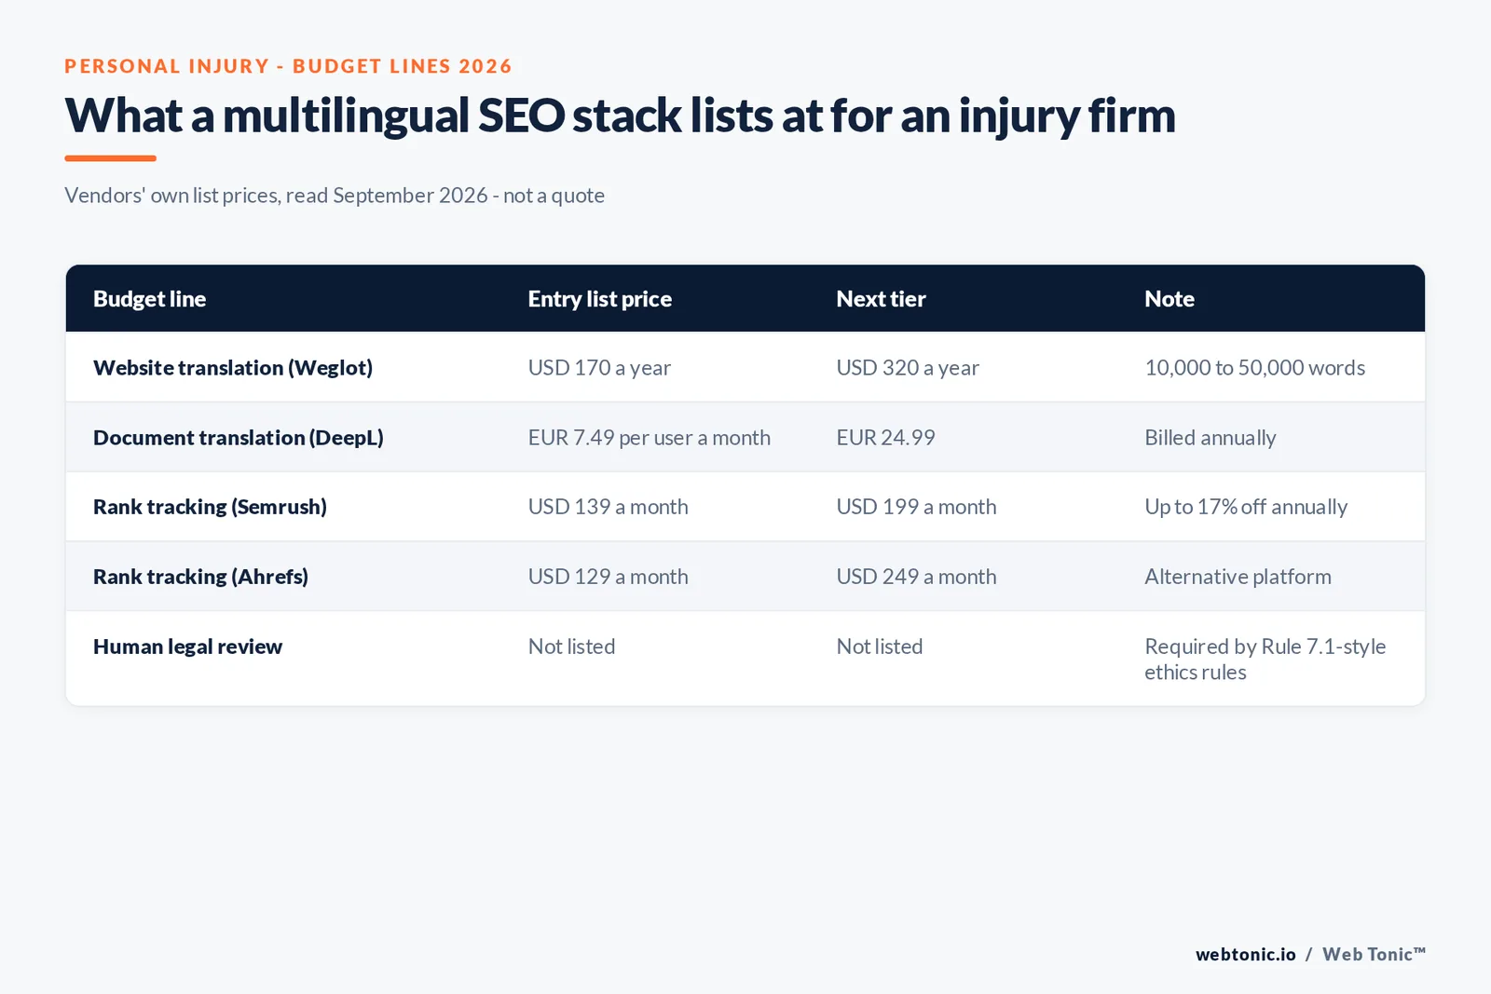Viewport: 1491px width, 994px height.
Task: Click the 'USD 199 a month' cell
Action: (x=916, y=507)
